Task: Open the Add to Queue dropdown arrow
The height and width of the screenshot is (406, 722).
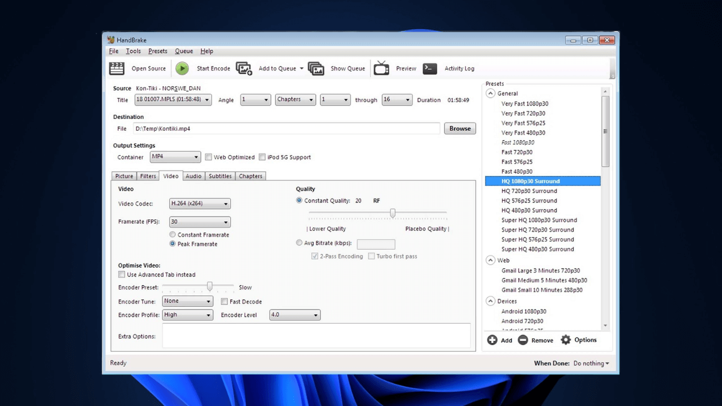Action: pos(301,69)
